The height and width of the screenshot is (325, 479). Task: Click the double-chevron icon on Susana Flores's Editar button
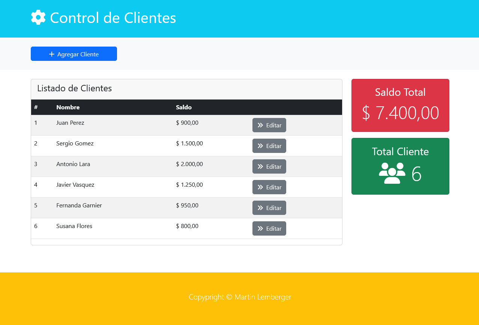tap(260, 228)
